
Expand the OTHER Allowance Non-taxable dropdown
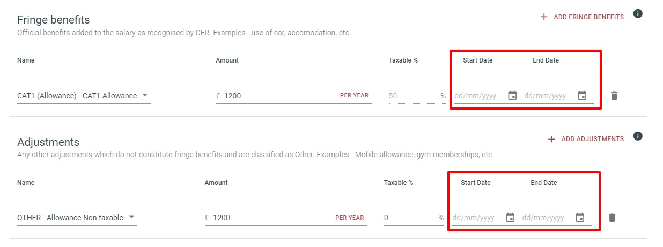(77, 218)
